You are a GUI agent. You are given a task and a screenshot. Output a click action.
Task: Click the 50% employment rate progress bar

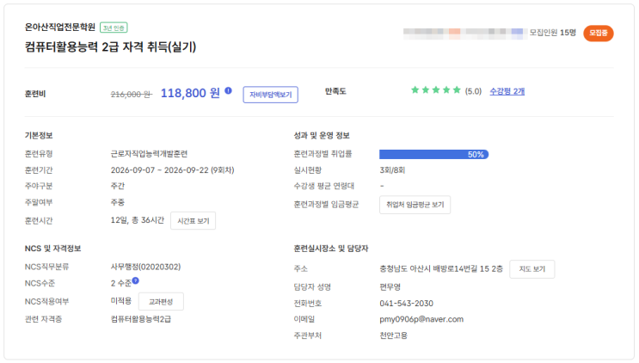coord(433,155)
